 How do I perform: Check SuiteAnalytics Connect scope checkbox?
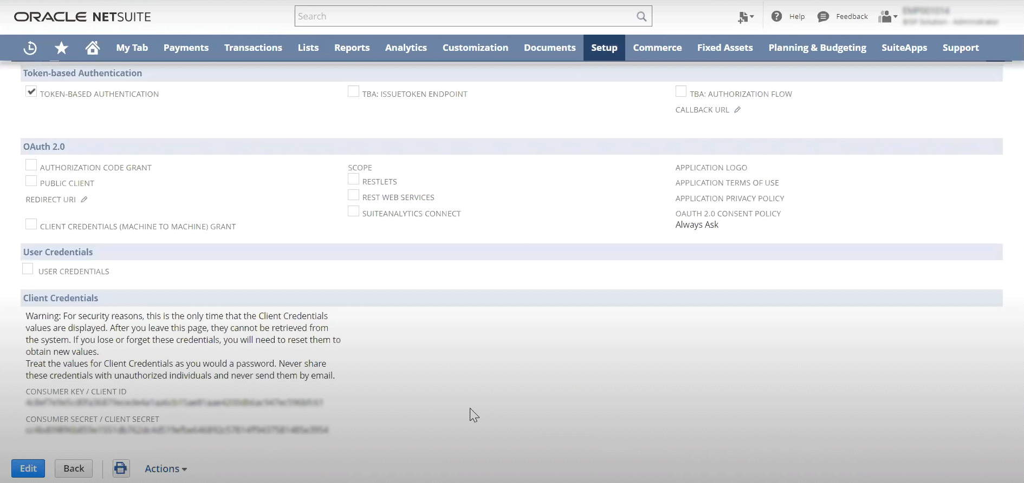pyautogui.click(x=353, y=211)
